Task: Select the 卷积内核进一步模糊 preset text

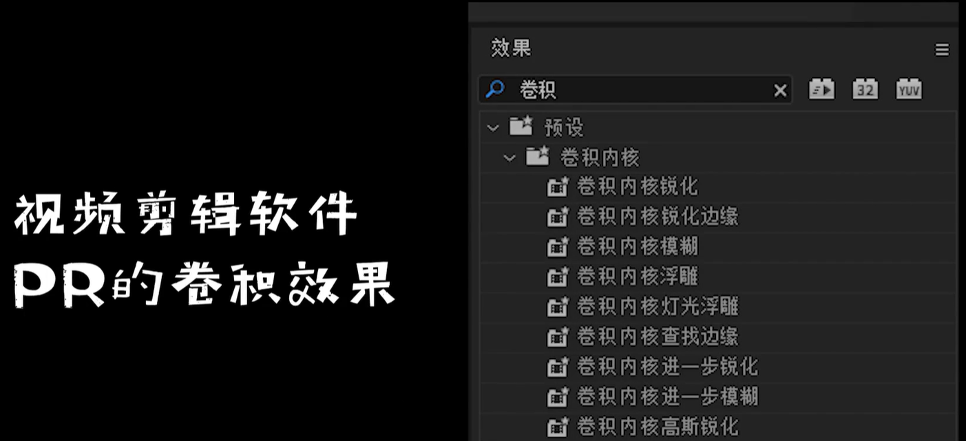Action: point(667,397)
